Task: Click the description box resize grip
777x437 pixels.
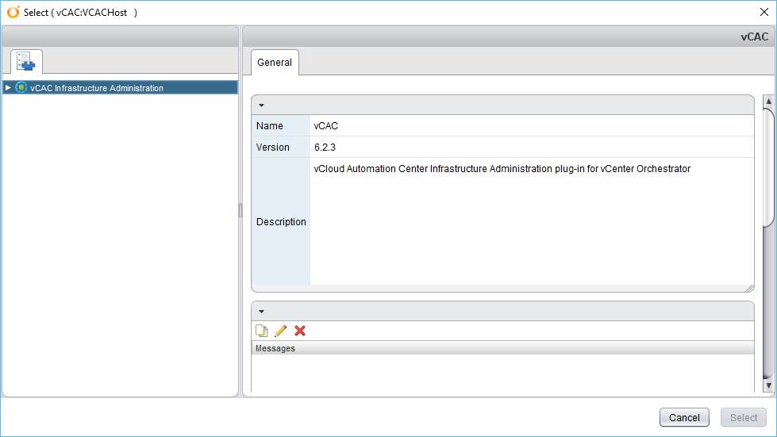Action: 748,288
